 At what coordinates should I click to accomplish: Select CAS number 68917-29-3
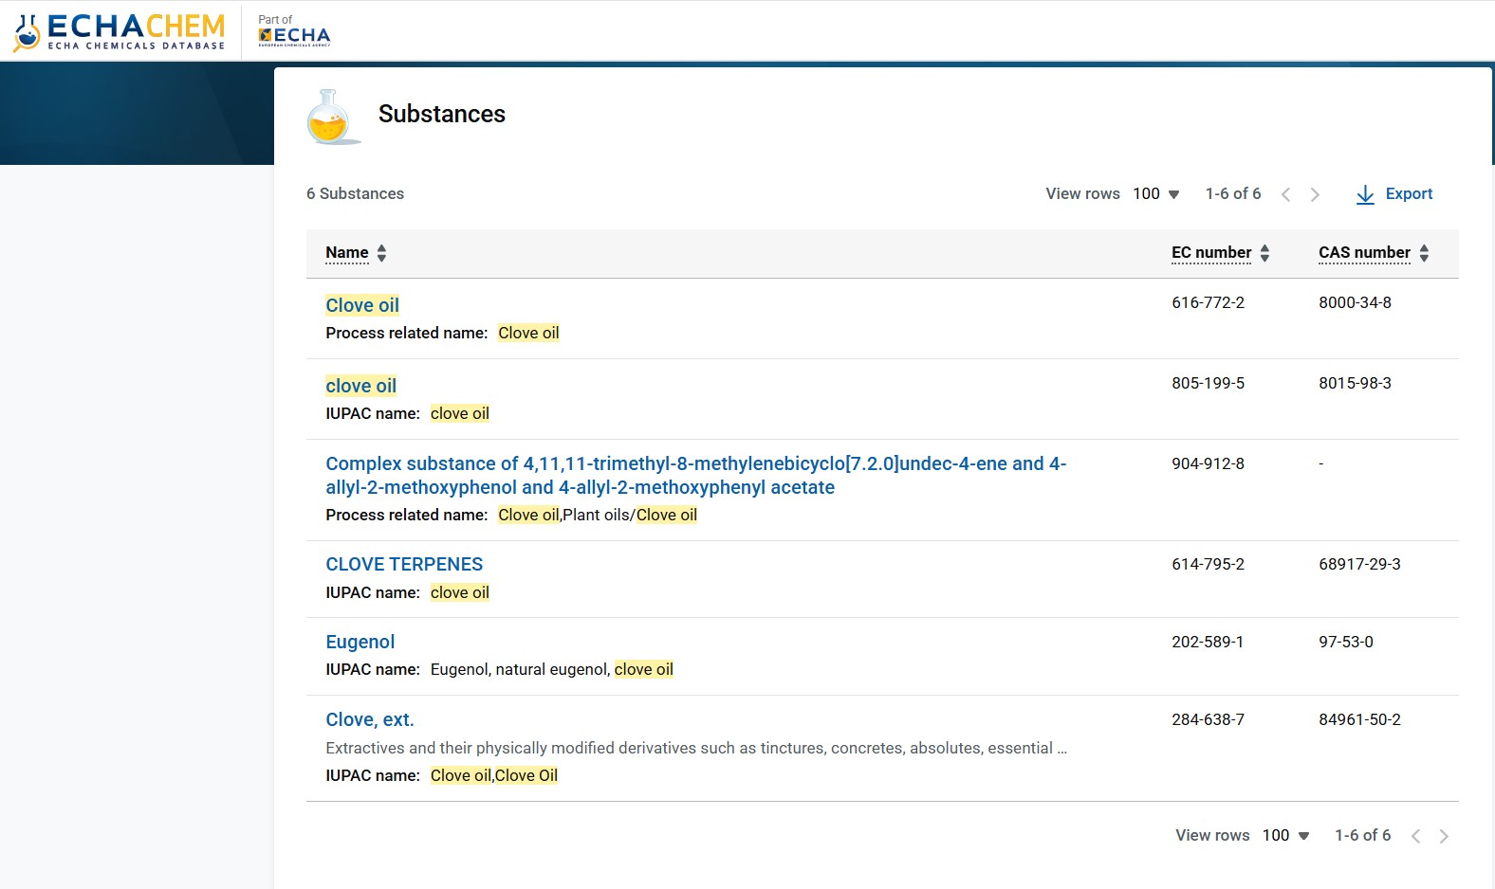click(1359, 564)
